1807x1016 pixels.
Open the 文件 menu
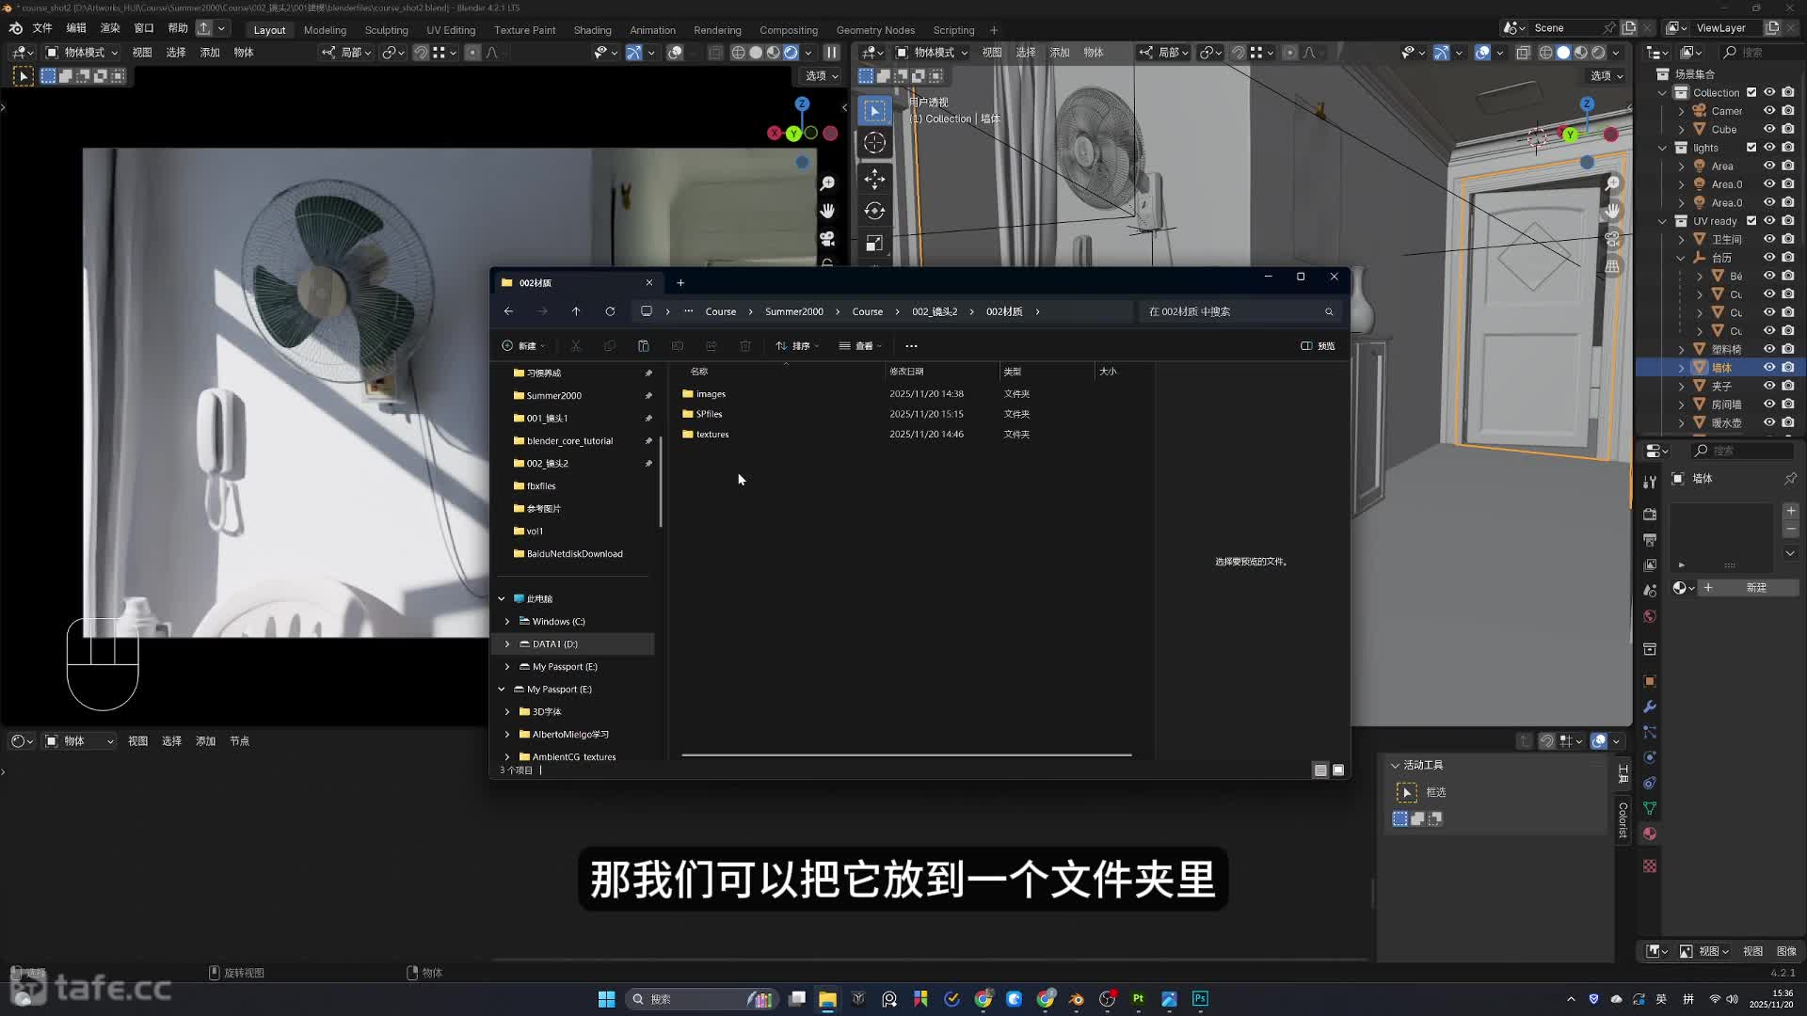coord(42,28)
